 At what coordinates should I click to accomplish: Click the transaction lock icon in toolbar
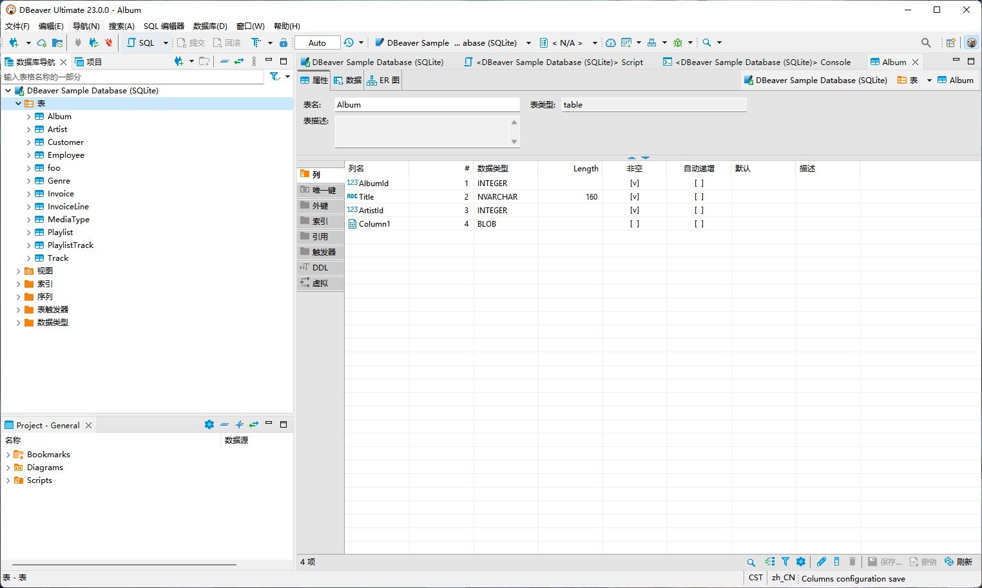pos(284,43)
